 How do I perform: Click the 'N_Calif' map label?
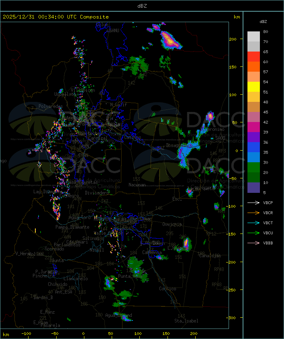[119, 105]
